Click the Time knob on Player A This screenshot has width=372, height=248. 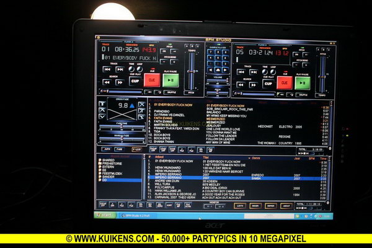coord(131,69)
